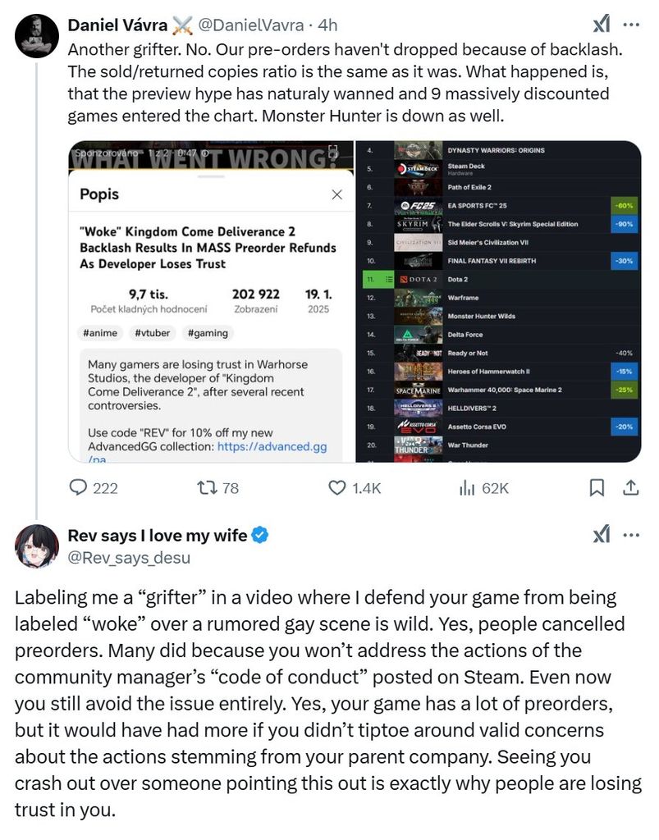Click Grok icon on Daniel's tweet

coord(602,25)
